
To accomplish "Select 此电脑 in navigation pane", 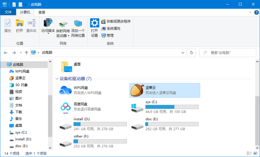I will click(x=24, y=65).
